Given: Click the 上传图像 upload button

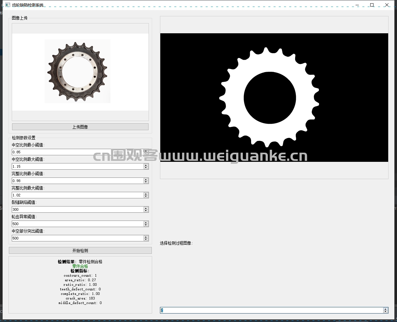Looking at the screenshot, I should tap(80, 127).
